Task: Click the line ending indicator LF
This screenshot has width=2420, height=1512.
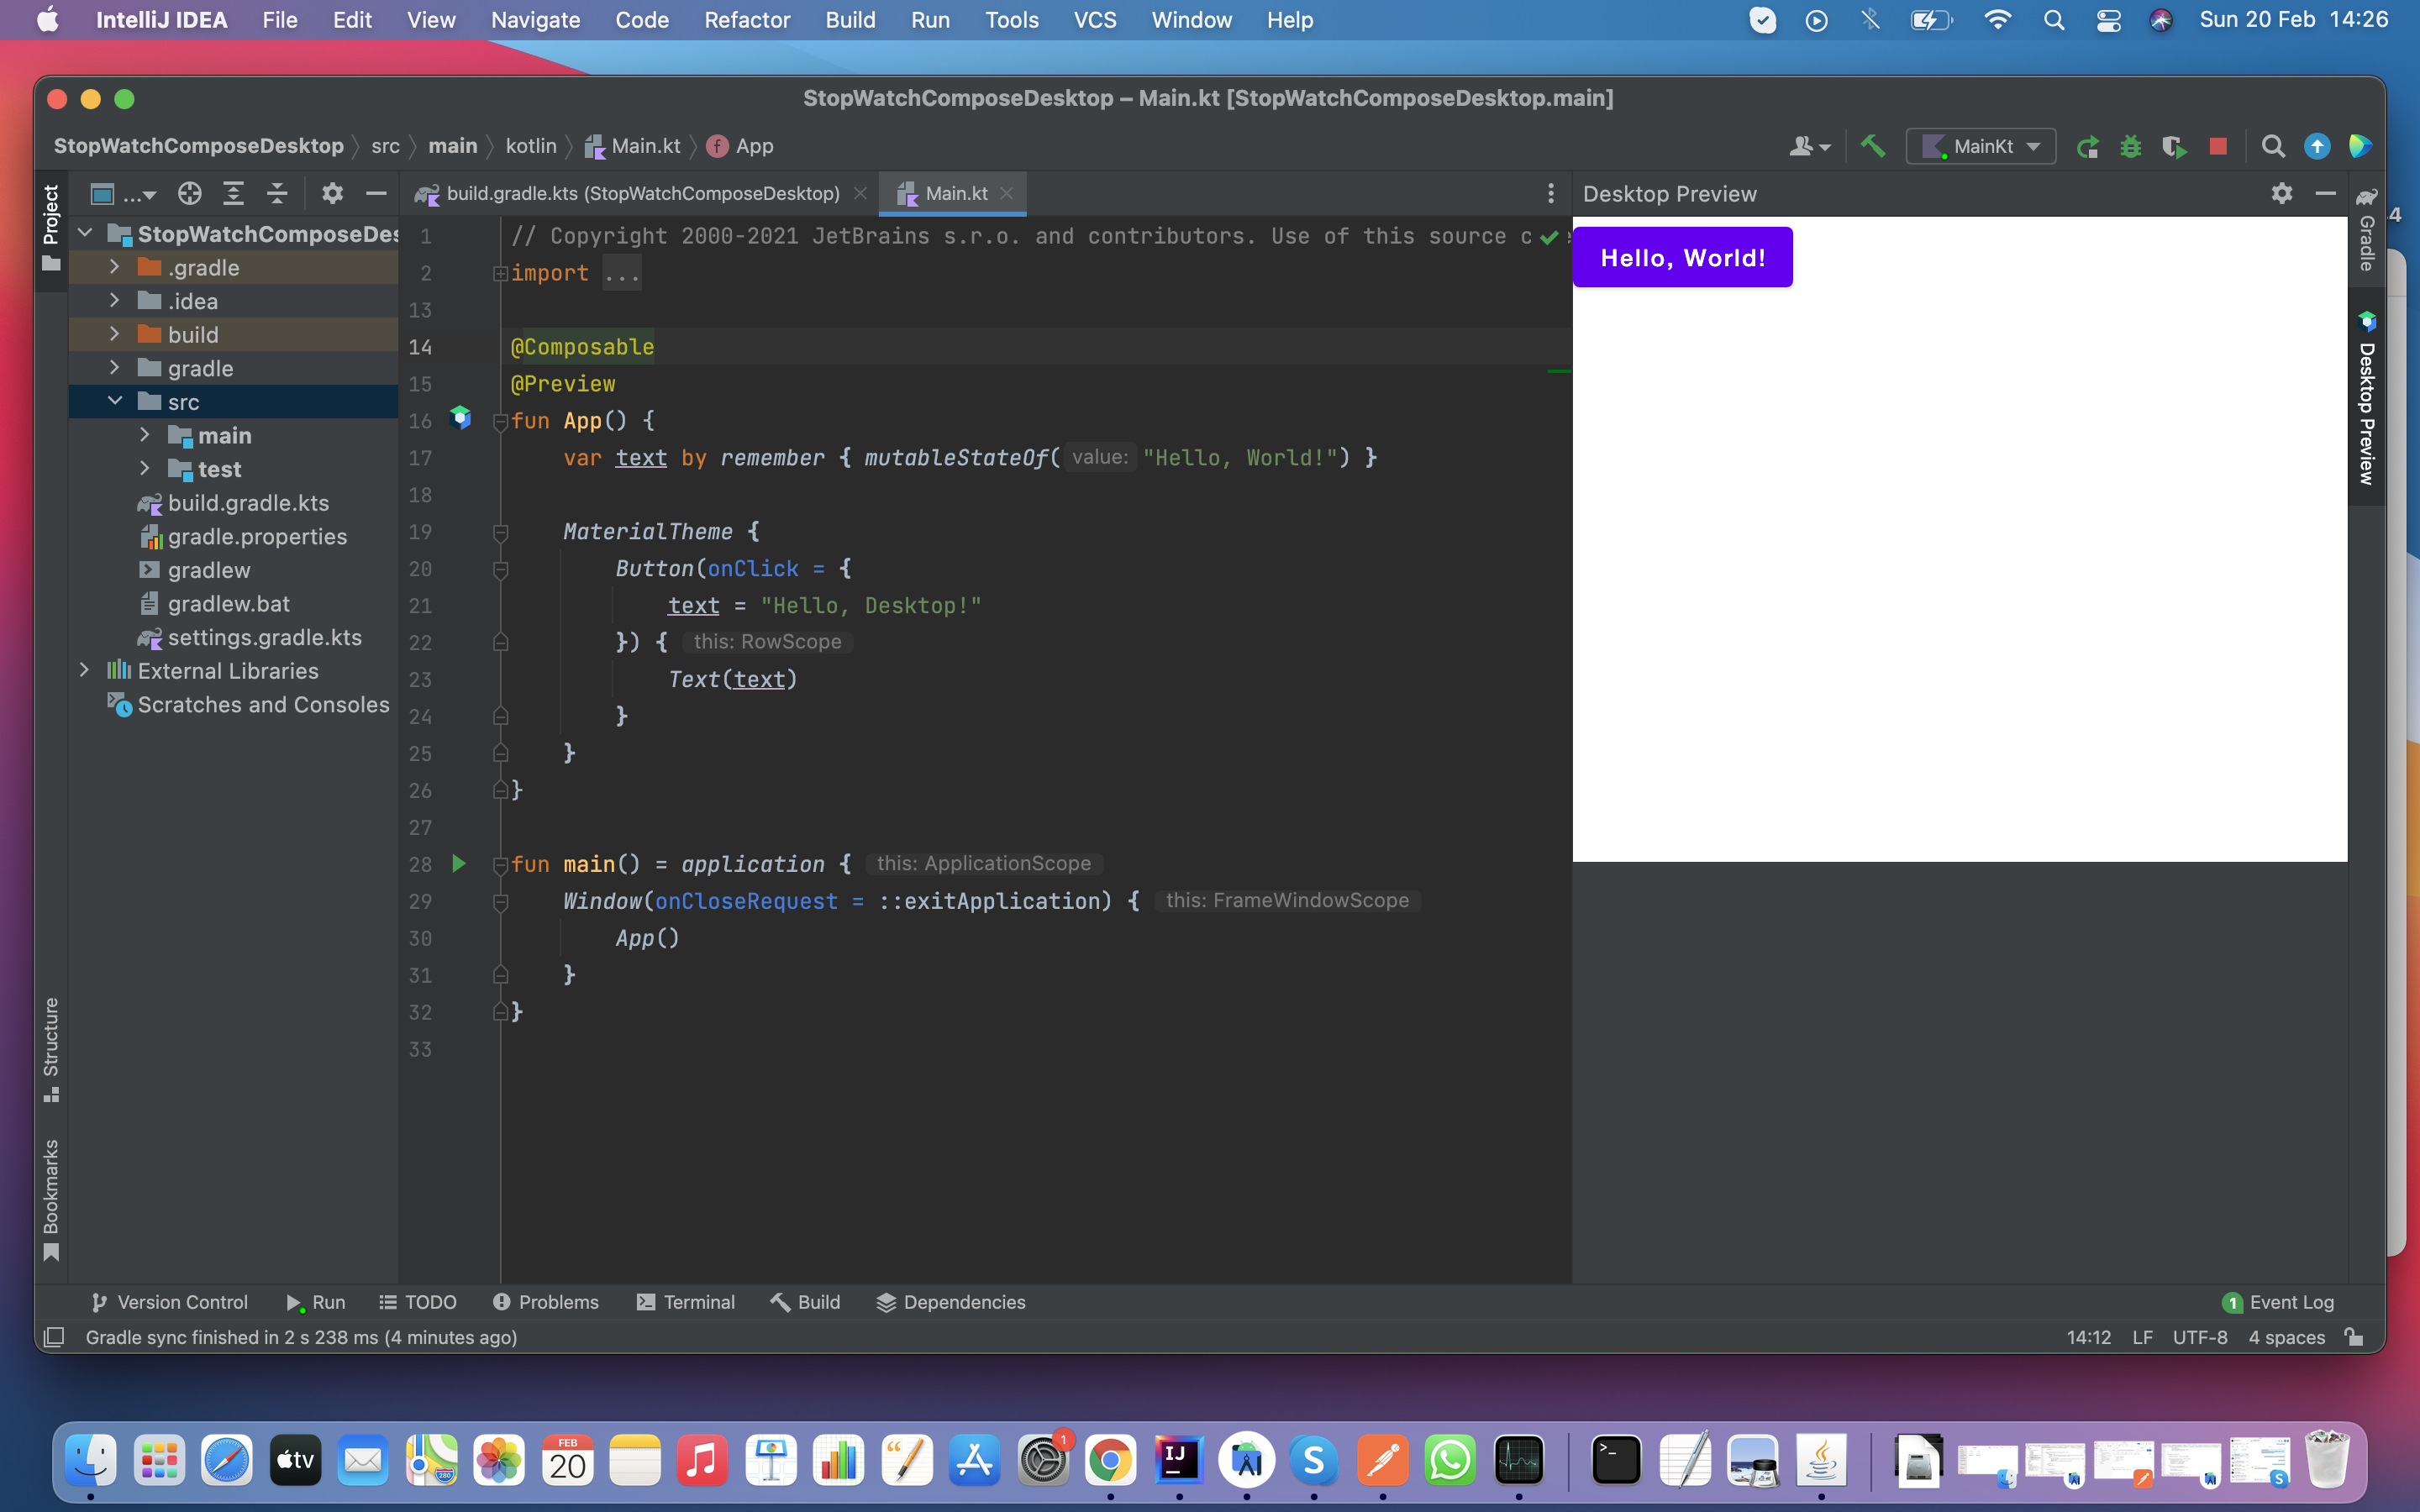Action: pos(2142,1337)
